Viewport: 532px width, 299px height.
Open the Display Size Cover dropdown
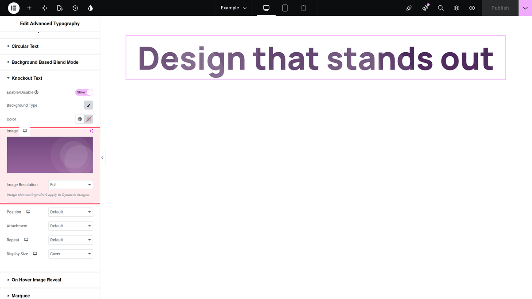click(70, 254)
